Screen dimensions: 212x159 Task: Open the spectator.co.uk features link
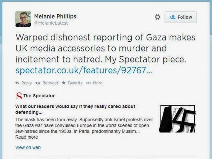[x=84, y=70]
